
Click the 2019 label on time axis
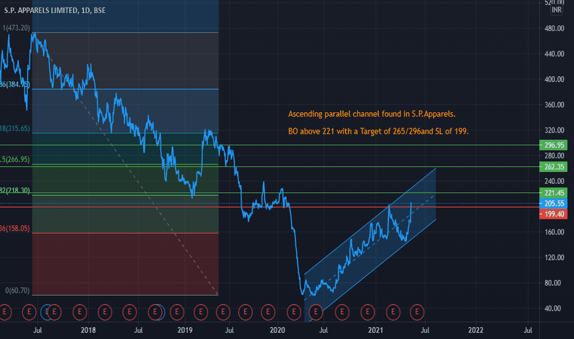click(185, 330)
